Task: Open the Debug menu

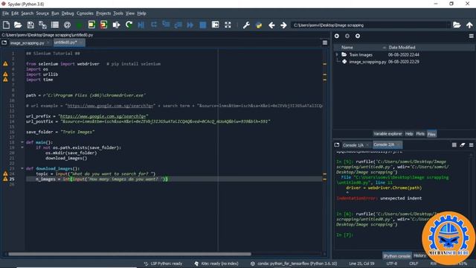Action: (x=68, y=13)
